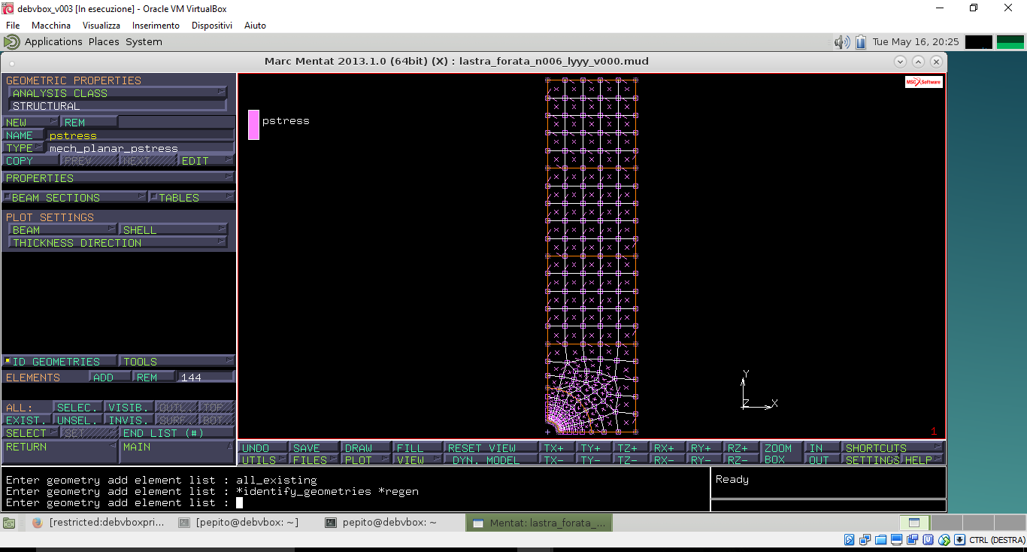Open SHORTCUTS menu
This screenshot has width=1027, height=552.
point(893,447)
